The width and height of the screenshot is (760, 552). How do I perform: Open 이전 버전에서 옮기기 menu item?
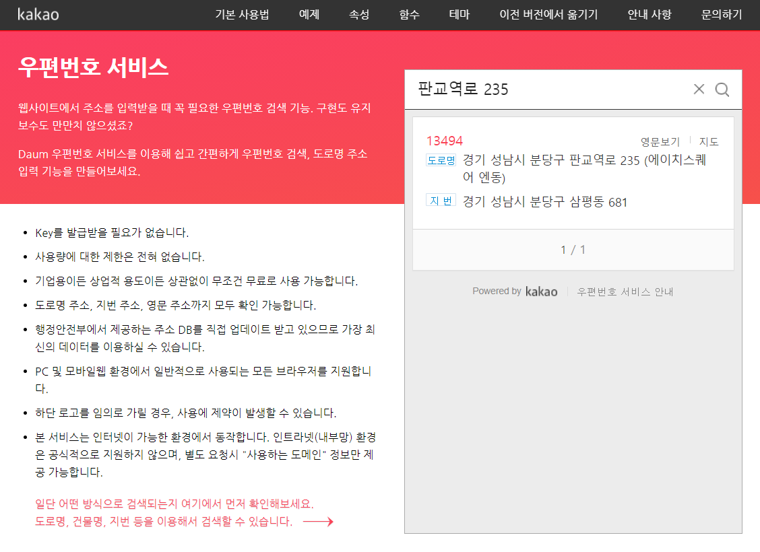point(548,15)
